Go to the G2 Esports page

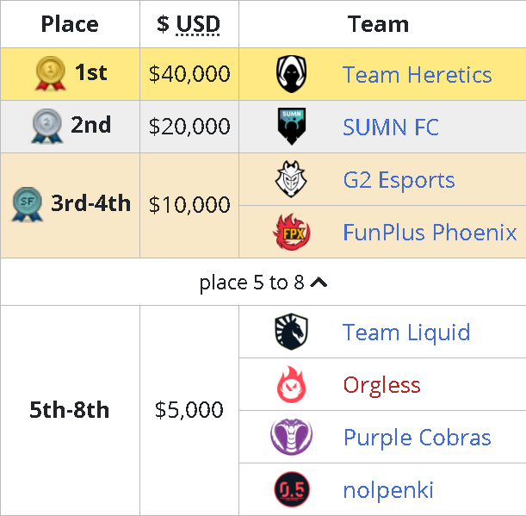tap(399, 180)
